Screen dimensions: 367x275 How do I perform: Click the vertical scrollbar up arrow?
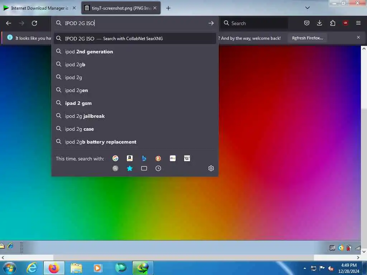(364, 49)
